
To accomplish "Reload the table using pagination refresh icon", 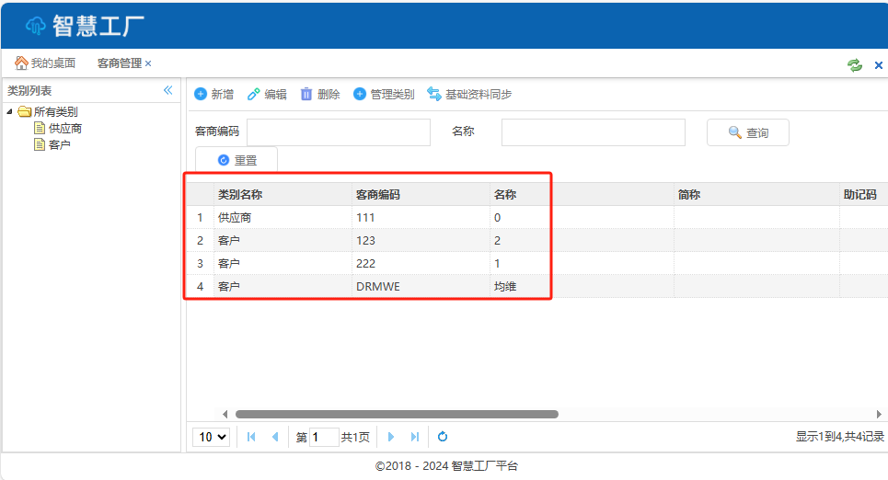I will pos(443,437).
